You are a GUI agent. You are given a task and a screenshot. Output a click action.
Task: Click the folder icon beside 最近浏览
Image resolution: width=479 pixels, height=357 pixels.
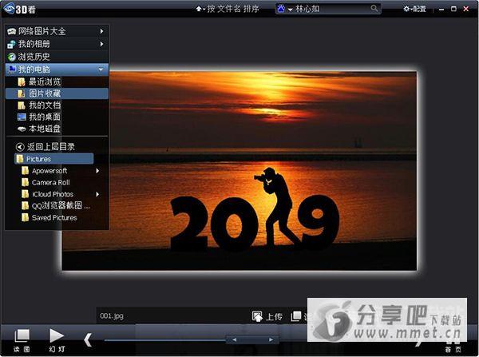(x=22, y=82)
